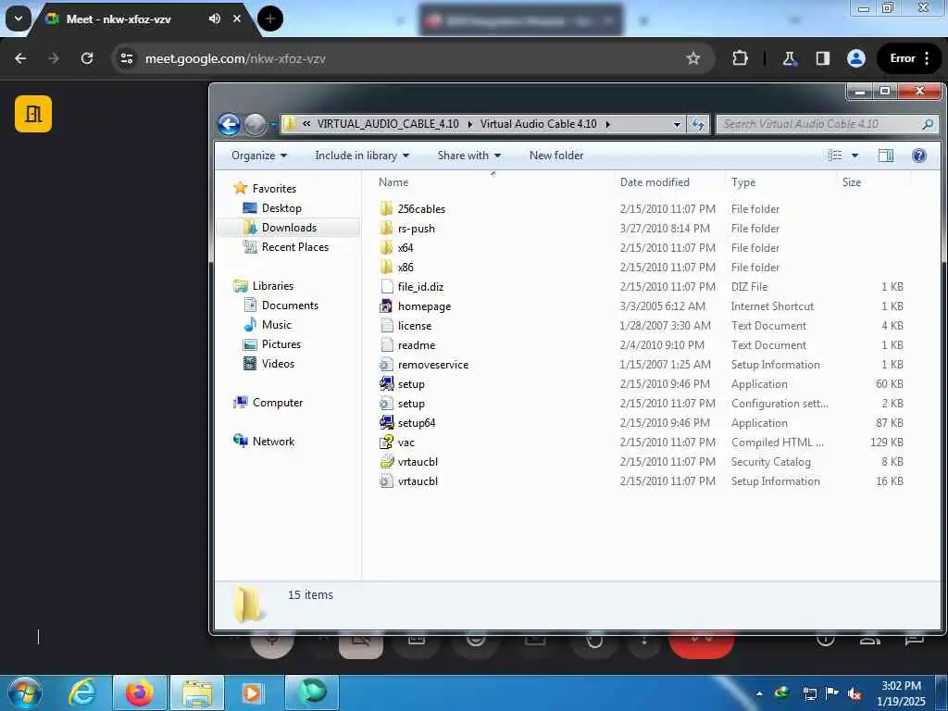Click the yellow door icon in Meet
The height and width of the screenshot is (711, 948).
pyautogui.click(x=33, y=114)
